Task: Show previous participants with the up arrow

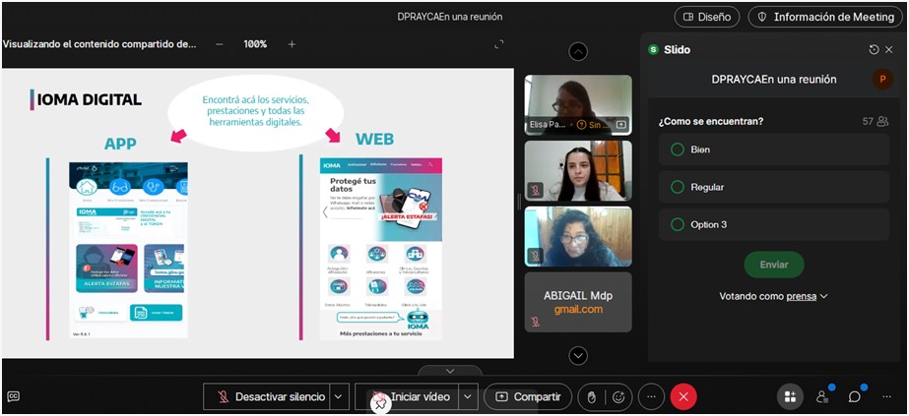Action: 578,51
